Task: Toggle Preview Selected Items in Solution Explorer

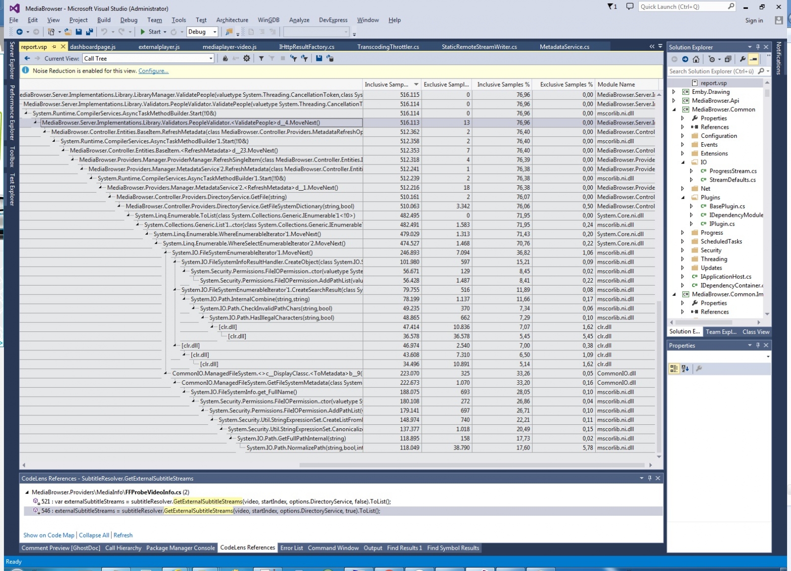Action: pos(753,59)
